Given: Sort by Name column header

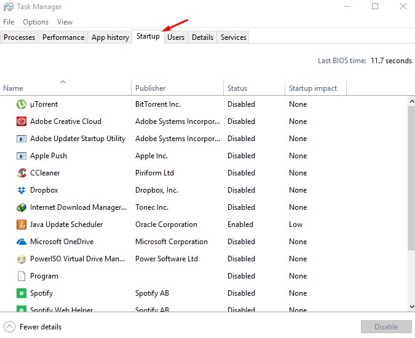Looking at the screenshot, I should coord(13,88).
